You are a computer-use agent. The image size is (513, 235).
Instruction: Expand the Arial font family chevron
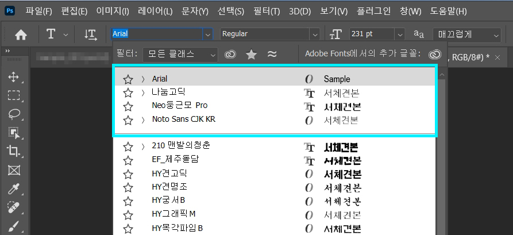[142, 79]
